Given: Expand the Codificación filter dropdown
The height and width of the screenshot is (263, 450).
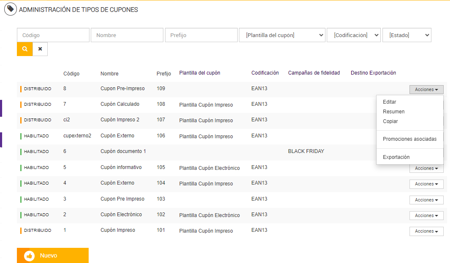Looking at the screenshot, I should (x=354, y=35).
